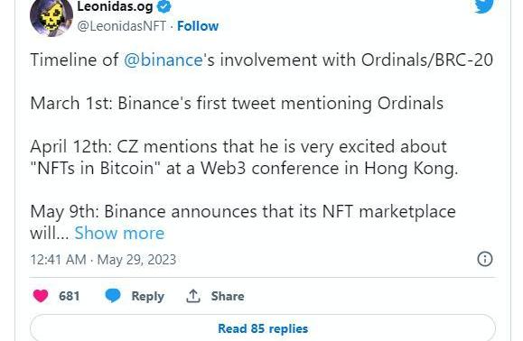Viewport: 523px width, 341px height.
Task: Open the tweet info circle icon
Action: [485, 259]
